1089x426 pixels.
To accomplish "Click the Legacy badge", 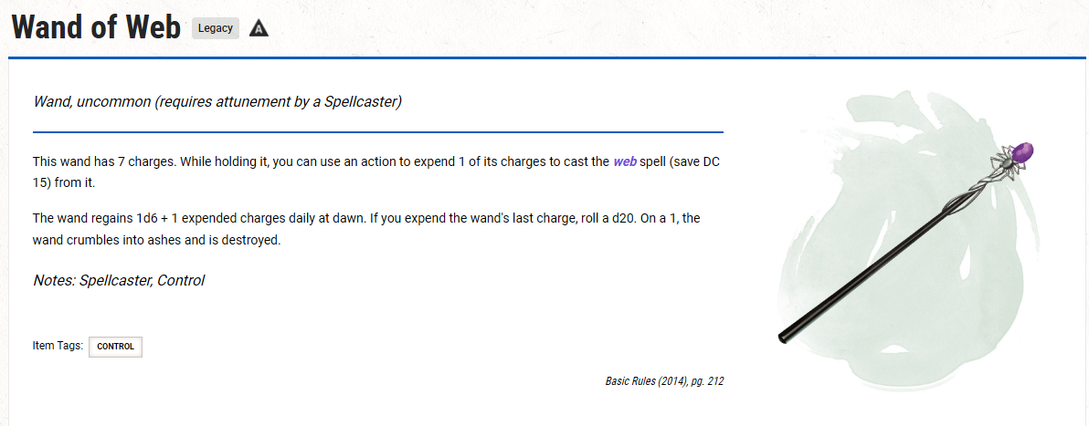I will point(216,28).
